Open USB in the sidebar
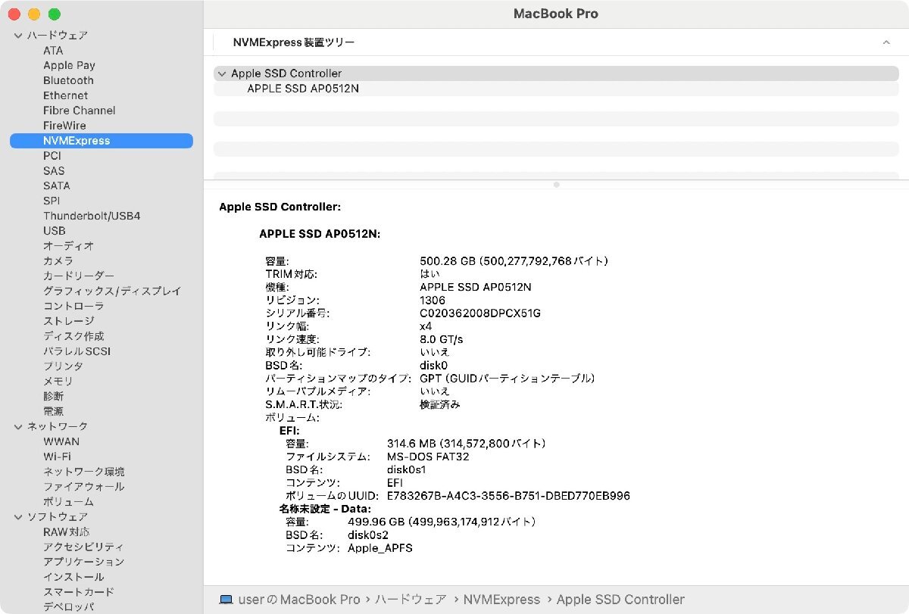 (x=55, y=231)
